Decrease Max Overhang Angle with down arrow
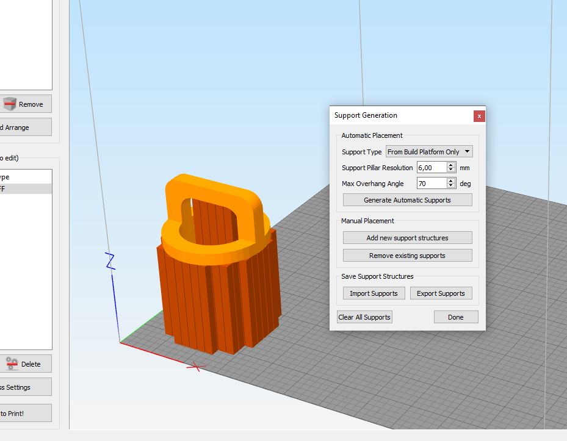 (451, 186)
